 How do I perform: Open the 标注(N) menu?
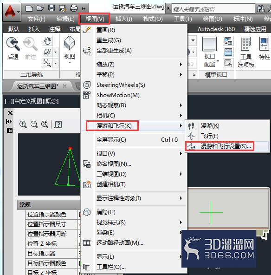[x=243, y=19]
